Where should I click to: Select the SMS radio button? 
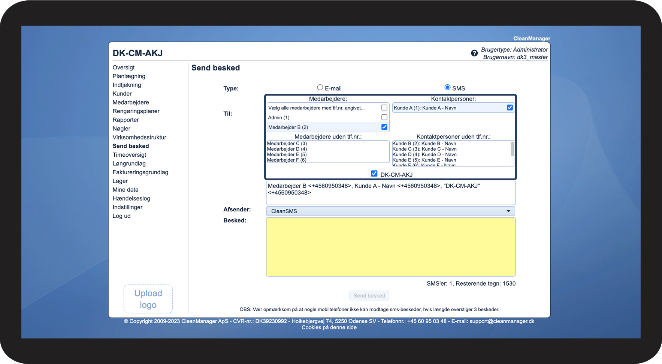tap(447, 87)
